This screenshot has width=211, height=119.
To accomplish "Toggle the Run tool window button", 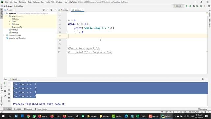I will [7, 109].
